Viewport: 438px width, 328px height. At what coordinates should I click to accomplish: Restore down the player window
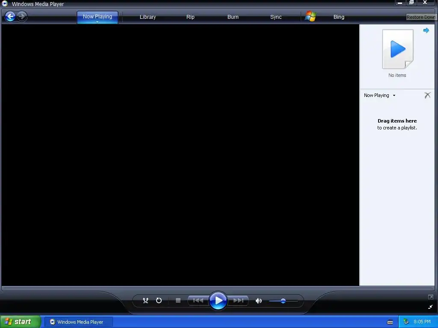[x=411, y=3]
